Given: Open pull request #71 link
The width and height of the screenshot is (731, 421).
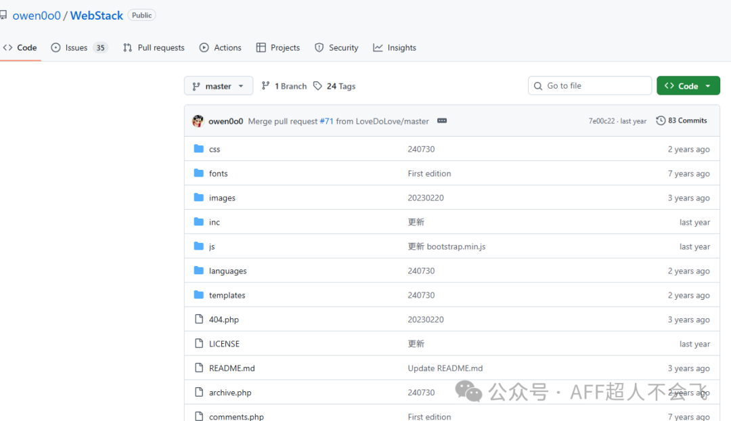Looking at the screenshot, I should pyautogui.click(x=326, y=121).
